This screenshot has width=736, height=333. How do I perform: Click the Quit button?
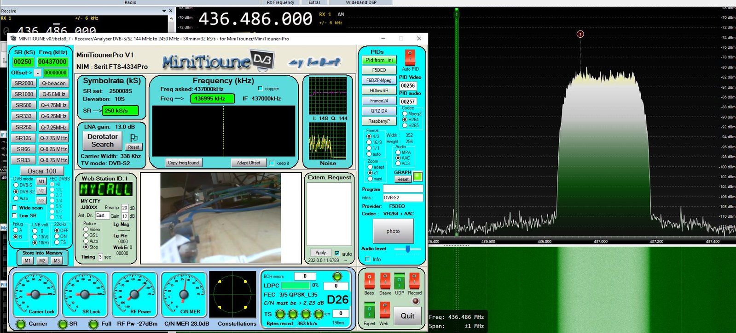[x=407, y=316]
